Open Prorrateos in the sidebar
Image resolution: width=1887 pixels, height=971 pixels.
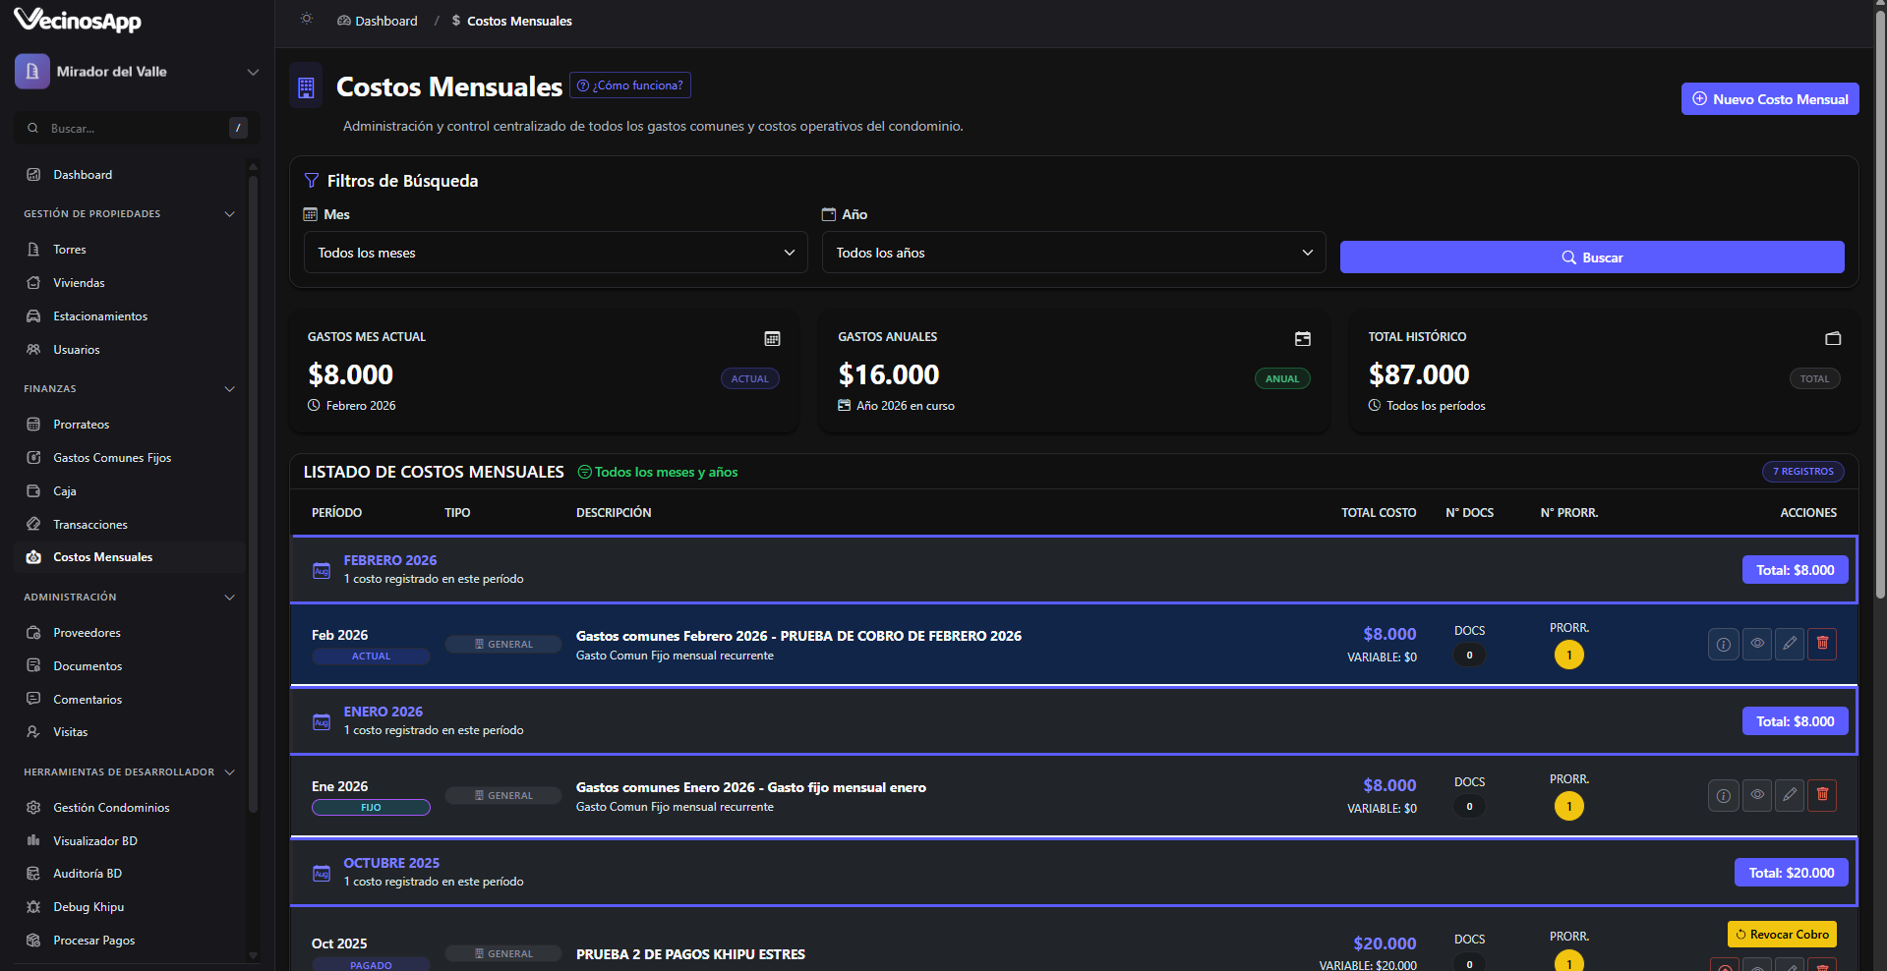click(81, 425)
